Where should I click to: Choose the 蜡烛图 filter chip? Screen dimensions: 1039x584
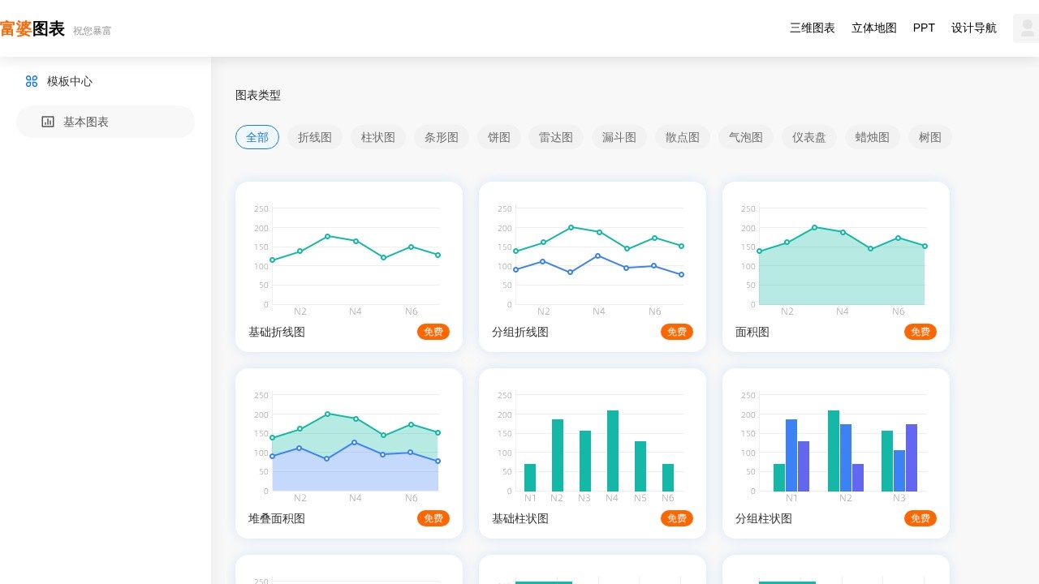click(873, 138)
